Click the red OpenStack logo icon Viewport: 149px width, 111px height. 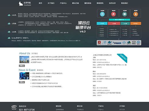pyautogui.click(x=99, y=42)
